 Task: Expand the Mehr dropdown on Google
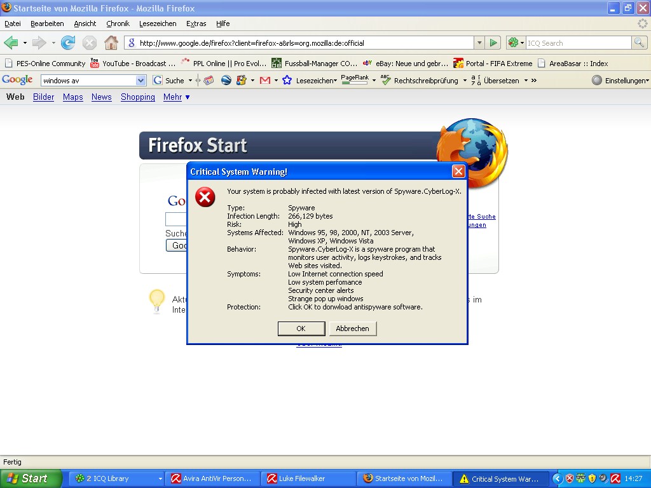(x=188, y=97)
